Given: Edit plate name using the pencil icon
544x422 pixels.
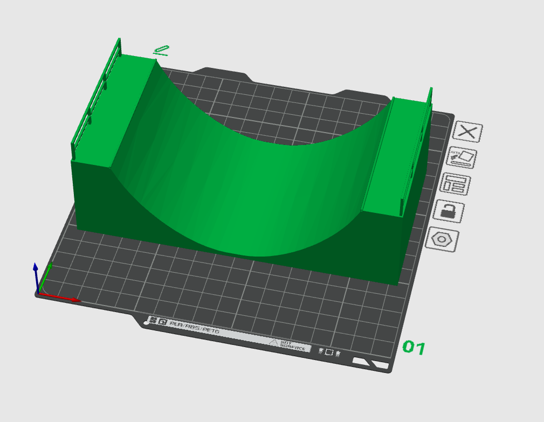Looking at the screenshot, I should [161, 50].
